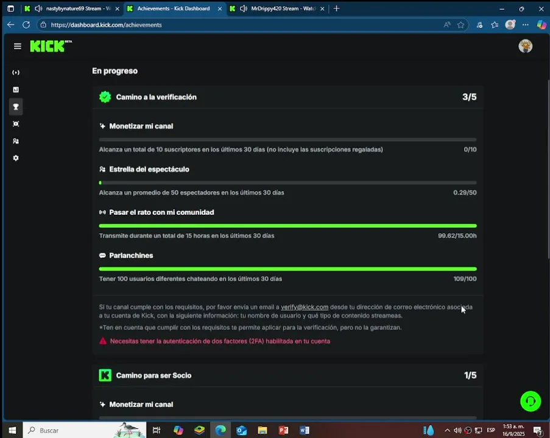Open the profile avatar in Kick header
This screenshot has width=550, height=438.
coord(525,46)
